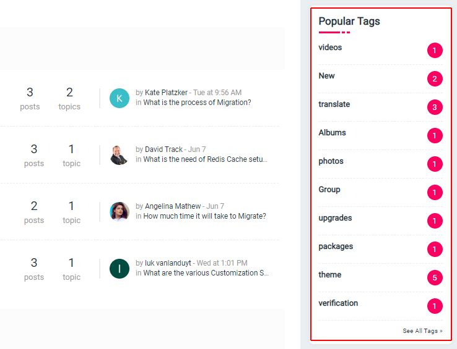Open David Track's profile photo
Viewport: 457px width, 349px height.
coord(120,154)
